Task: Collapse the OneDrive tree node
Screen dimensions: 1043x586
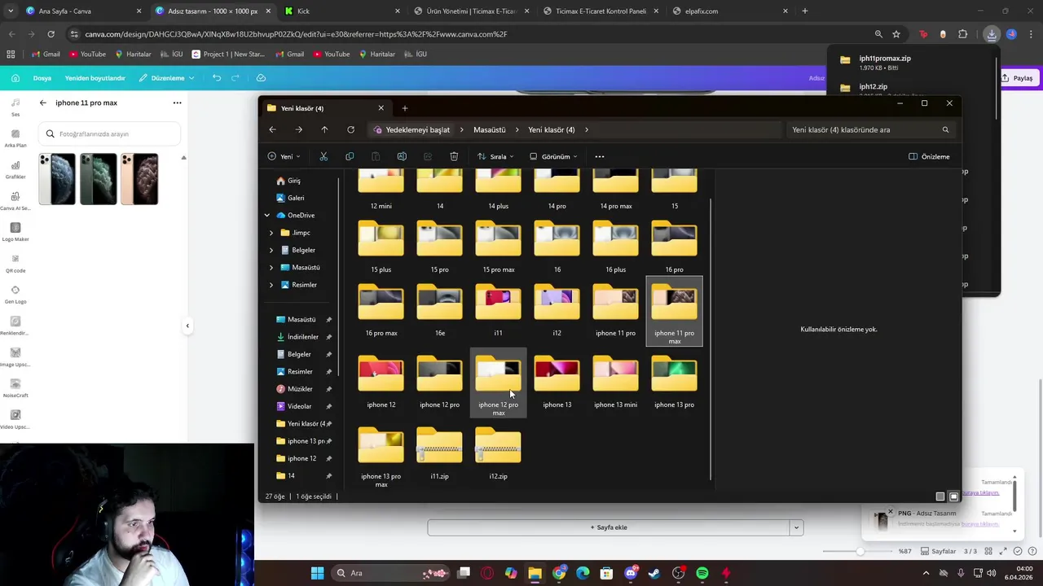Action: [x=267, y=215]
